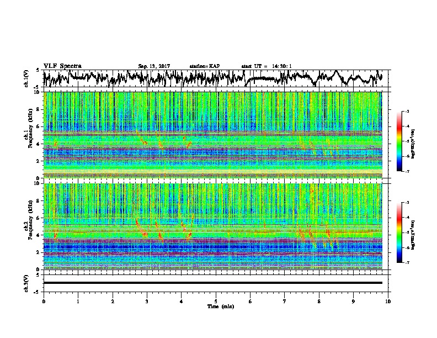The image size is (437, 338).
Task: Click time axis tick label "10" at right end
Action: pos(388,302)
